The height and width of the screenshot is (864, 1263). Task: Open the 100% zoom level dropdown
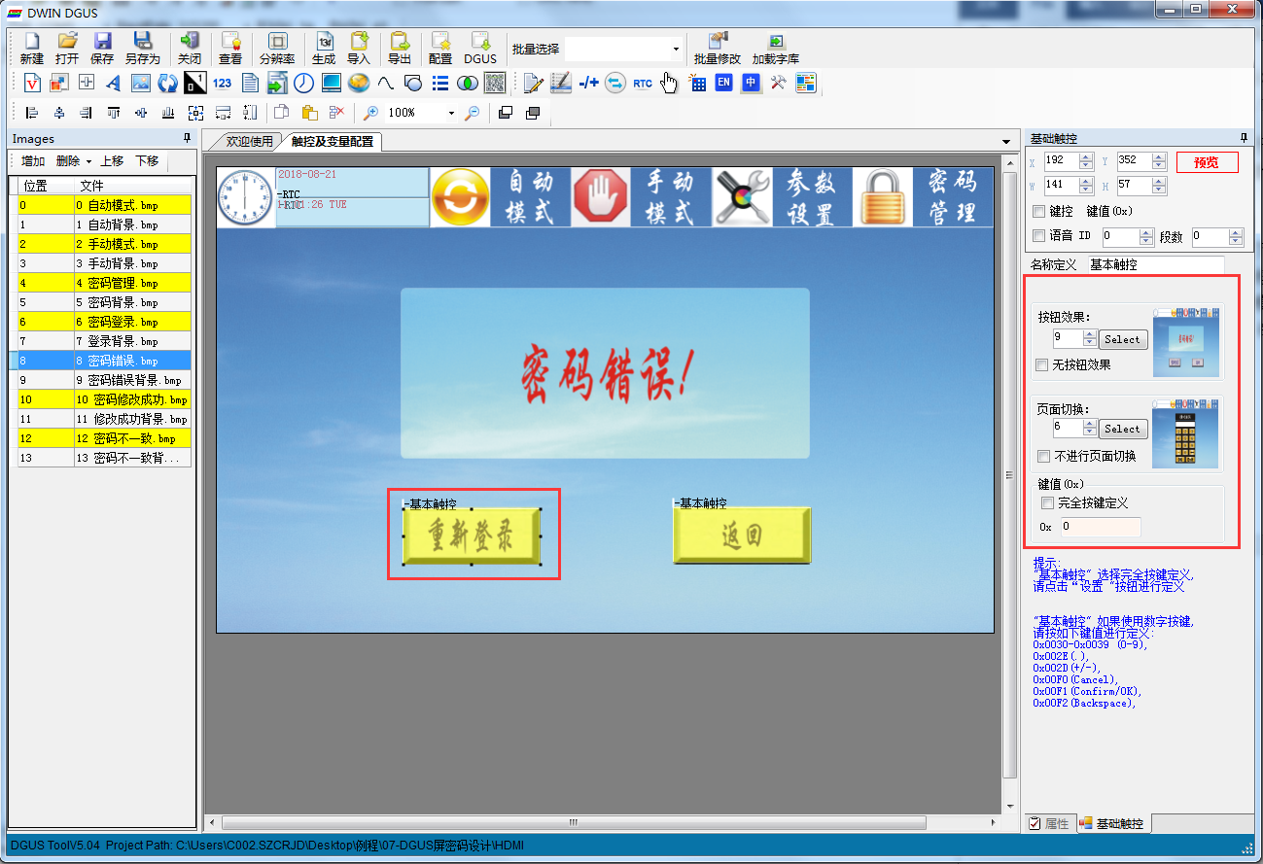click(451, 113)
